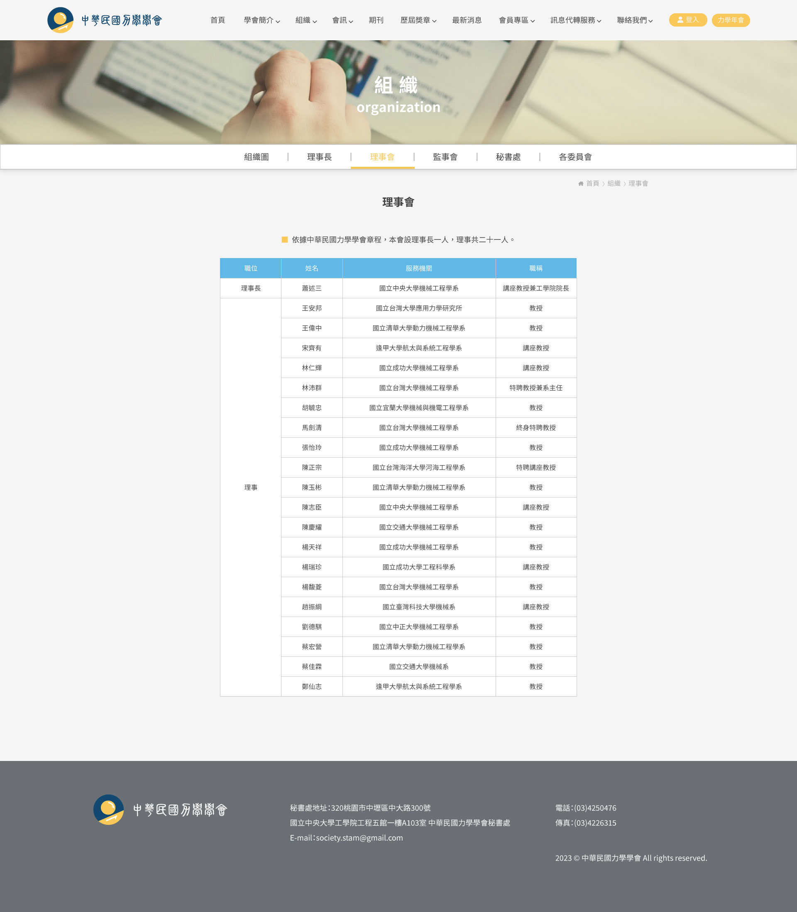797x912 pixels.
Task: Switch to the 組織圖 tab
Action: coord(256,157)
